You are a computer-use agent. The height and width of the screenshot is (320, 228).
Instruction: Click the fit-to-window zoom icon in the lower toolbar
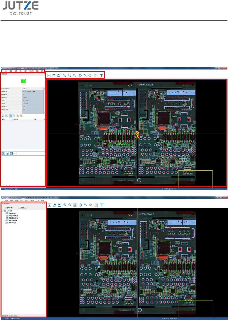[x=74, y=205]
